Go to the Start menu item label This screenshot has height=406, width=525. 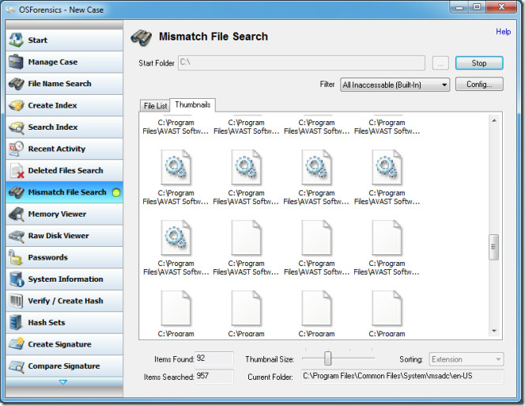[37, 40]
